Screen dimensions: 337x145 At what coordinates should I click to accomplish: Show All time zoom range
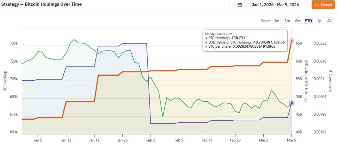[x=329, y=21]
